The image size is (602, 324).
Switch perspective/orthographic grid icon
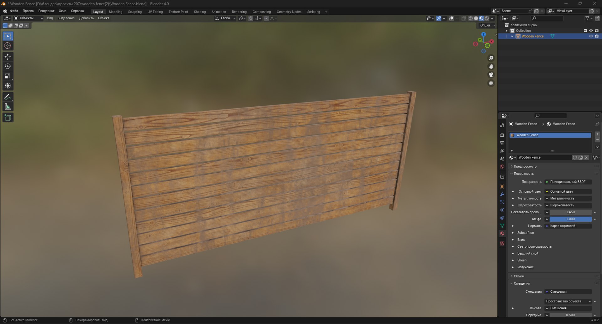point(491,83)
